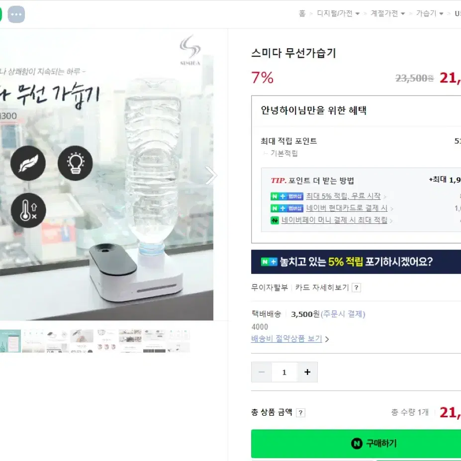Increase quantity with the plus button
The image size is (461, 461).
coord(307,372)
